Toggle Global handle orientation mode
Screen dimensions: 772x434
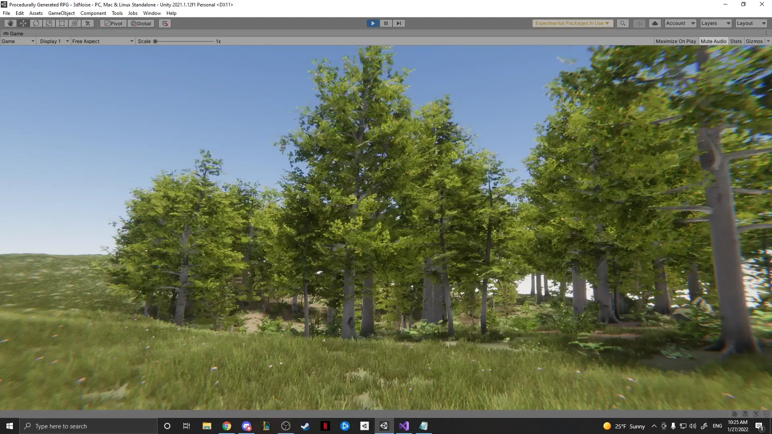[140, 23]
